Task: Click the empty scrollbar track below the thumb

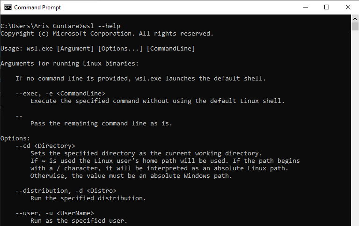Action: point(355,128)
